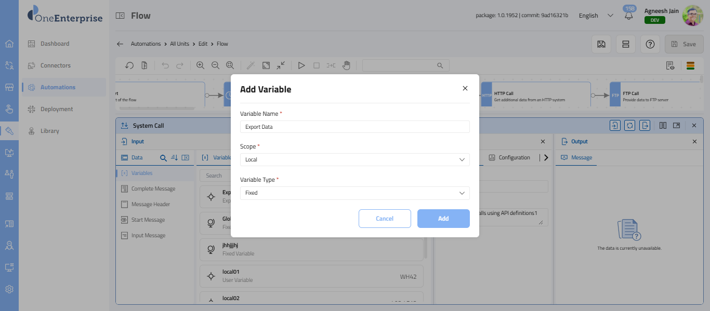Click the undo arrow in toolbar
The image size is (710, 311).
click(x=165, y=65)
